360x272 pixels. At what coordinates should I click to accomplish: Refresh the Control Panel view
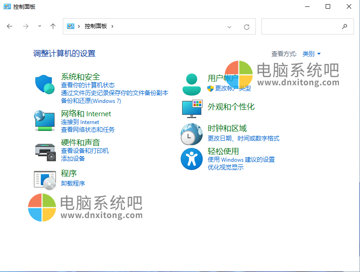(247, 27)
